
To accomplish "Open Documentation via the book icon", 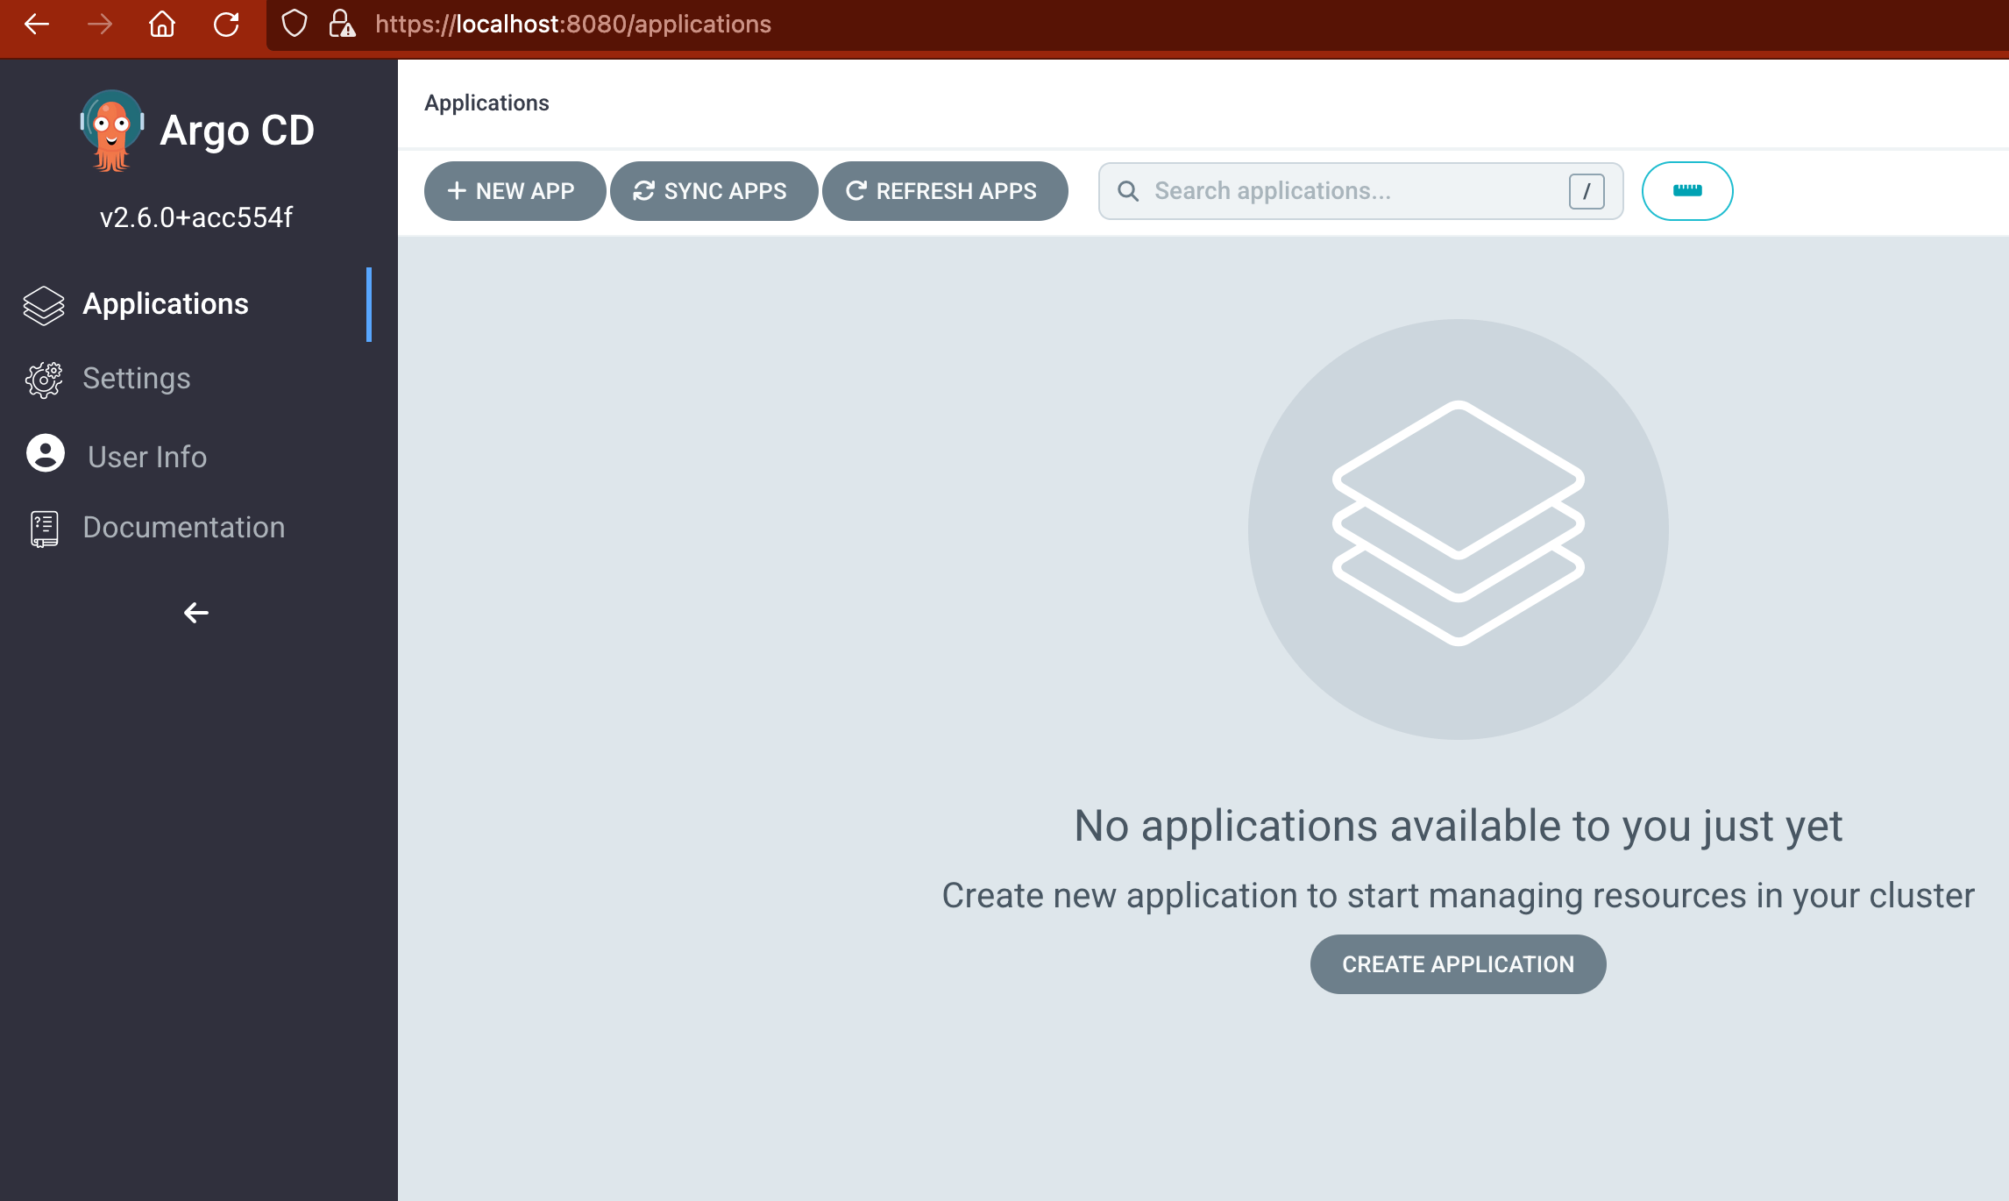I will point(43,527).
